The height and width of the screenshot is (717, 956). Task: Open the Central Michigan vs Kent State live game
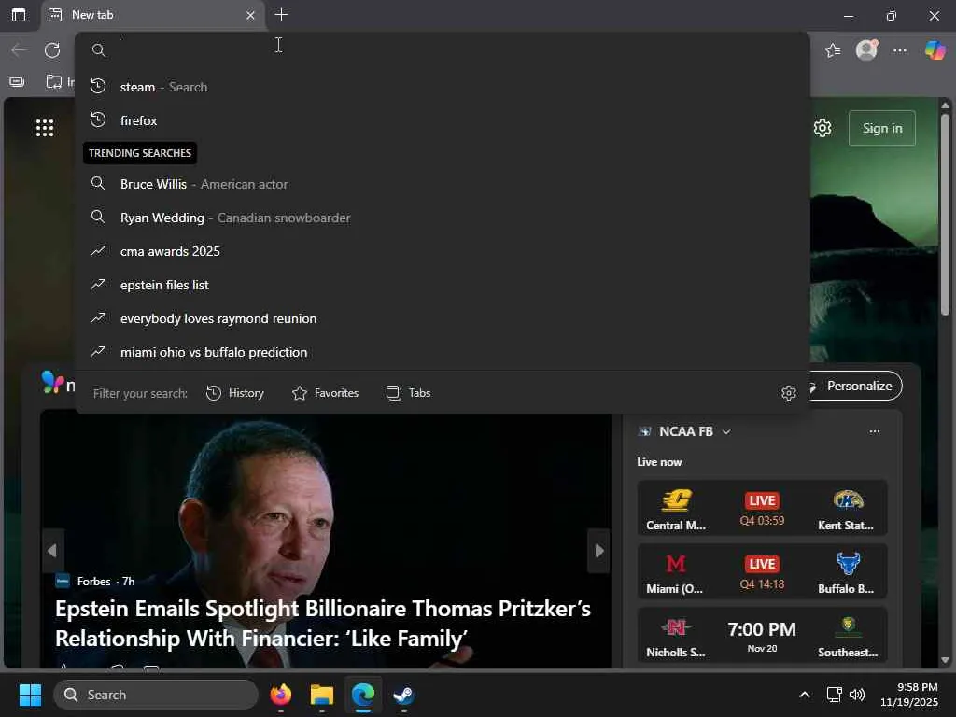(762, 509)
